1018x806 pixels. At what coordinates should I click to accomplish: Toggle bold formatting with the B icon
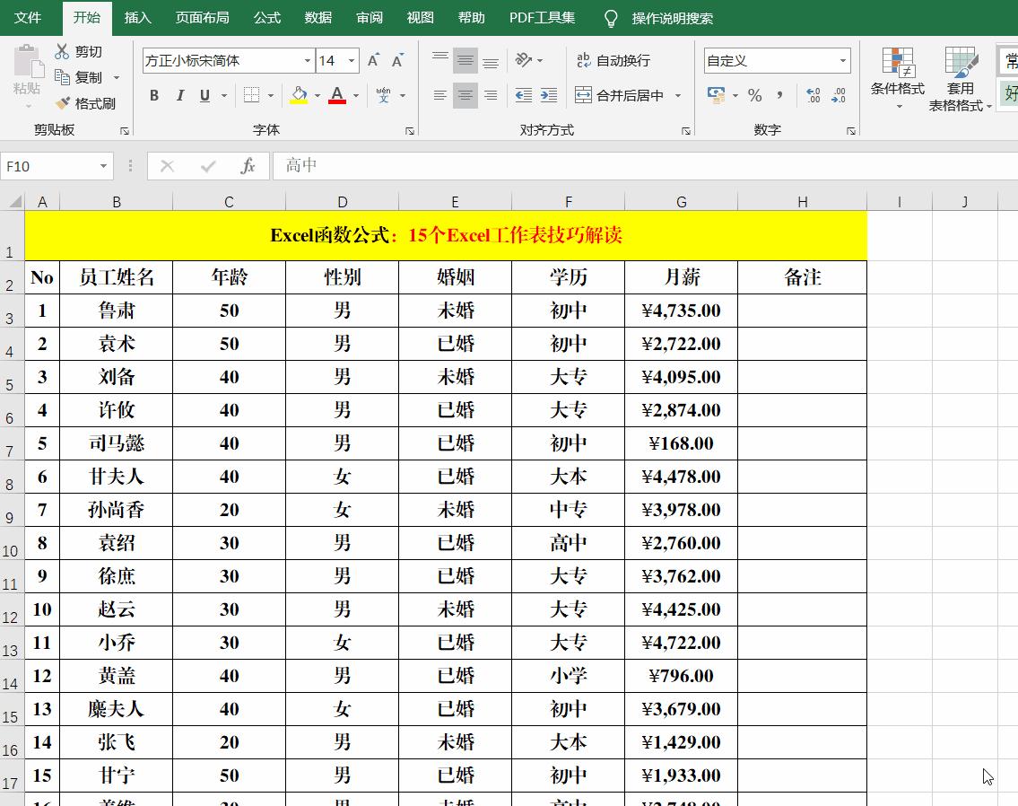coord(153,93)
